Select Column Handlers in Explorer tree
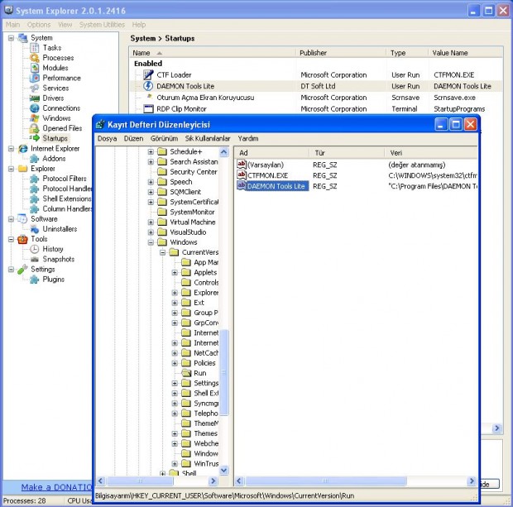Viewport: 513px width, 507px height. [67, 208]
